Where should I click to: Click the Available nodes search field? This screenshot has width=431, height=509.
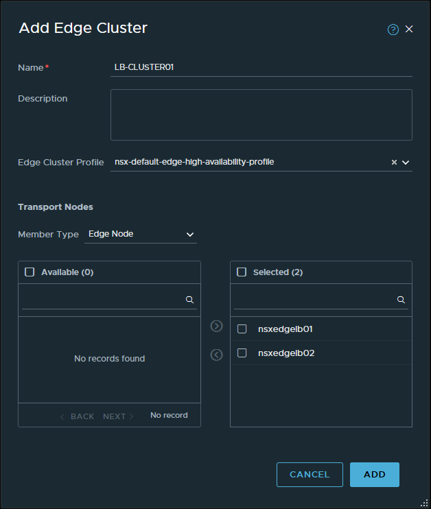[103, 300]
